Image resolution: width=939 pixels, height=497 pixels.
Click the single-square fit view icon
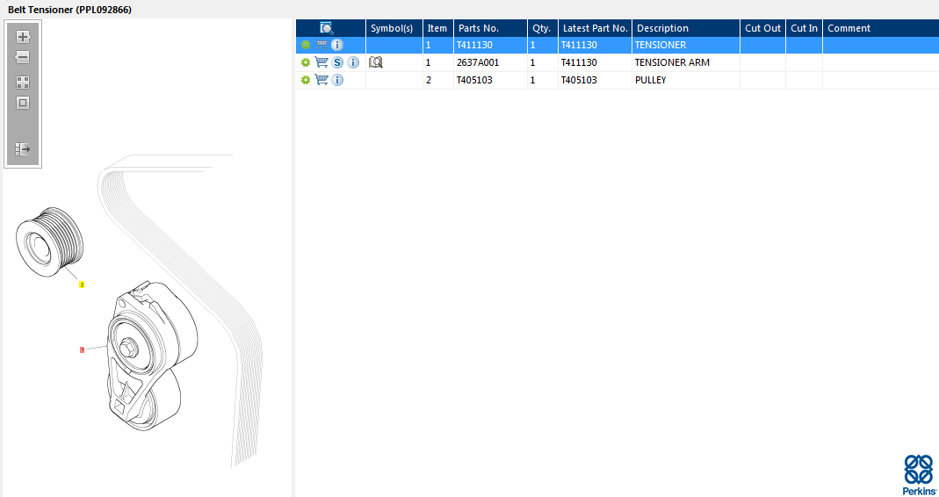(x=23, y=103)
